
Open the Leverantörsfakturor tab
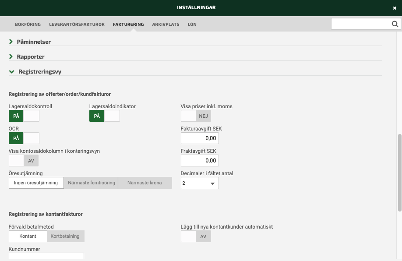(x=77, y=25)
